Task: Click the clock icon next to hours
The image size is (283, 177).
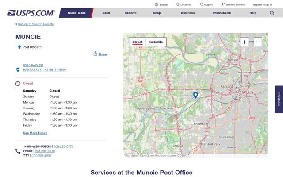Action: click(18, 84)
